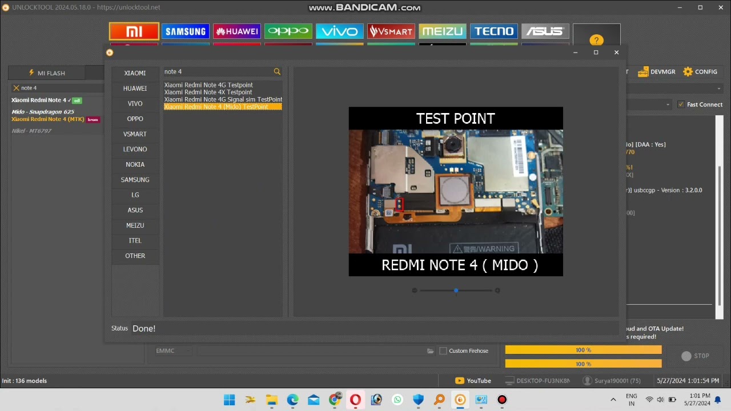The height and width of the screenshot is (411, 731).
Task: Click the YouTube icon in the status bar
Action: click(x=460, y=381)
